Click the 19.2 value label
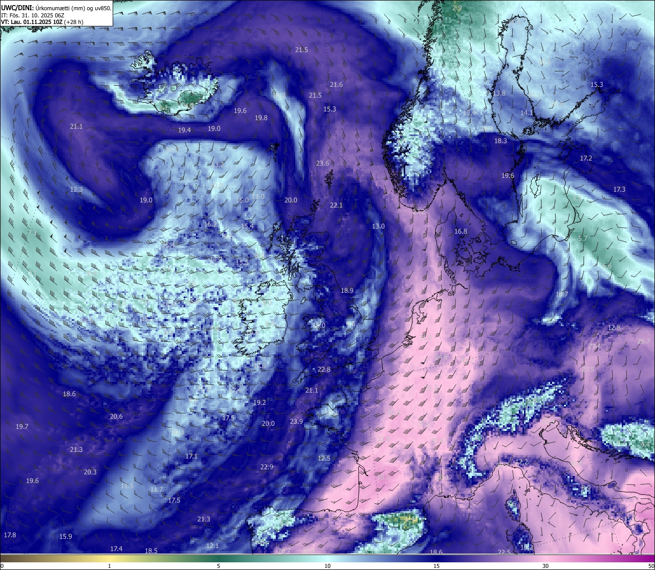Image resolution: width=655 pixels, height=570 pixels. click(x=259, y=402)
